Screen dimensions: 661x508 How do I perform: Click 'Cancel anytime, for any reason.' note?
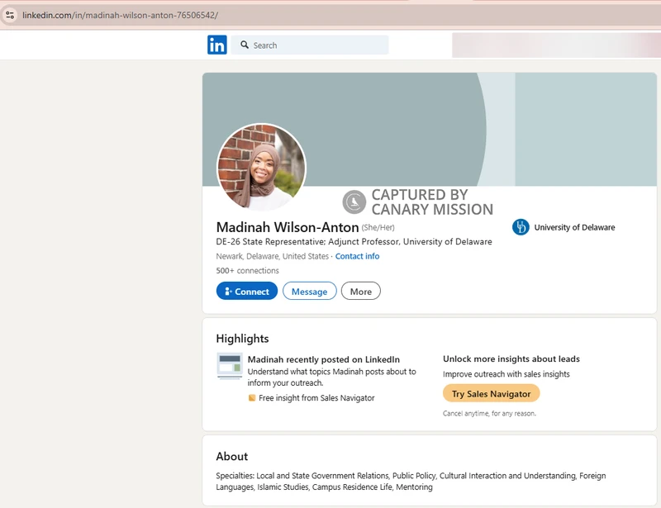(489, 413)
